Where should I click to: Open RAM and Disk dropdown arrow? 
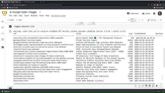click(143, 20)
